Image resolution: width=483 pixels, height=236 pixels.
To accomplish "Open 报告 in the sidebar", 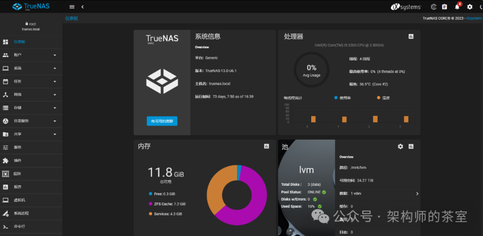I will coord(31,187).
